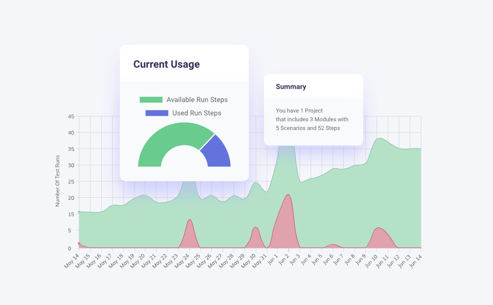Click the green peak near Jun 10

point(380,139)
